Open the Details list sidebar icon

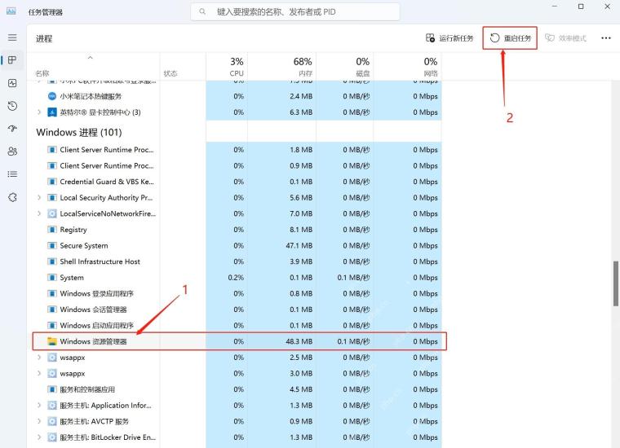point(12,174)
